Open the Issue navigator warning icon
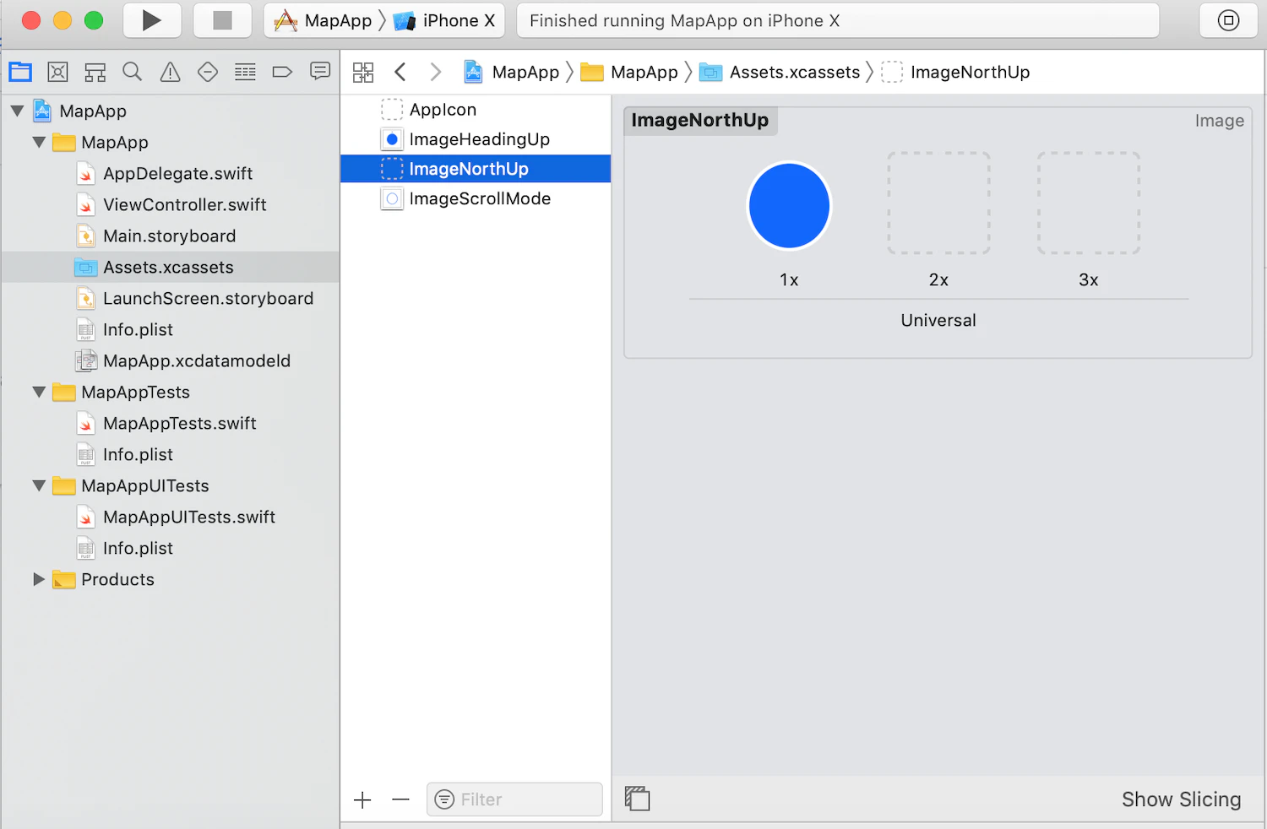Image resolution: width=1267 pixels, height=829 pixels. 170,72
